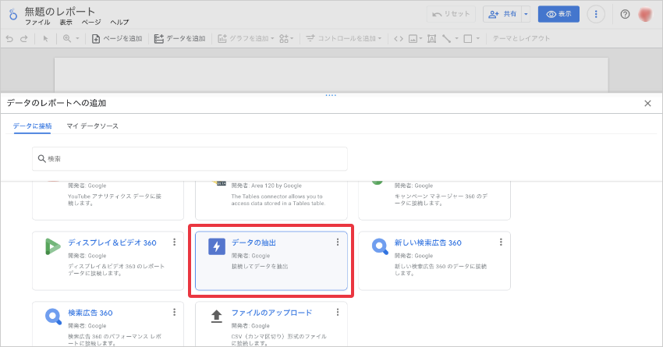Click the ファイルのアップロード upload arrow icon
This screenshot has width=663, height=347.
217,316
